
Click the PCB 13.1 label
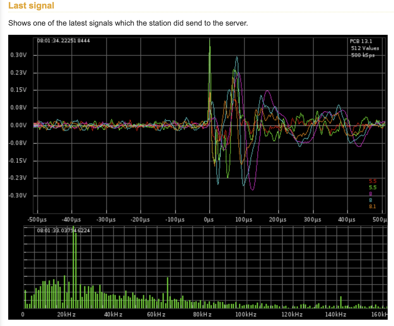coord(361,41)
